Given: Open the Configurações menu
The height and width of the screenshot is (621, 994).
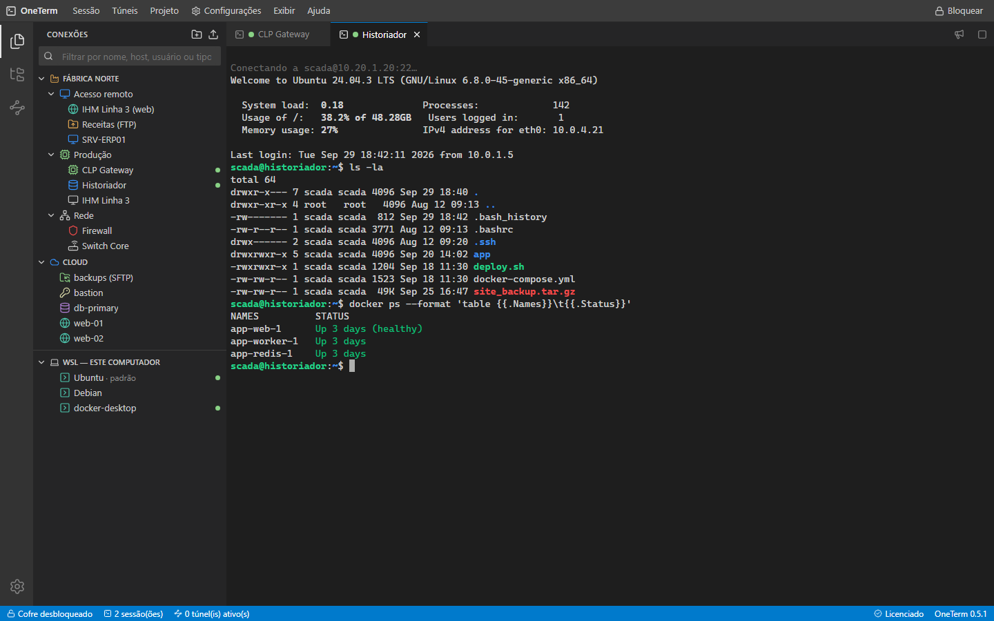Looking at the screenshot, I should [226, 11].
